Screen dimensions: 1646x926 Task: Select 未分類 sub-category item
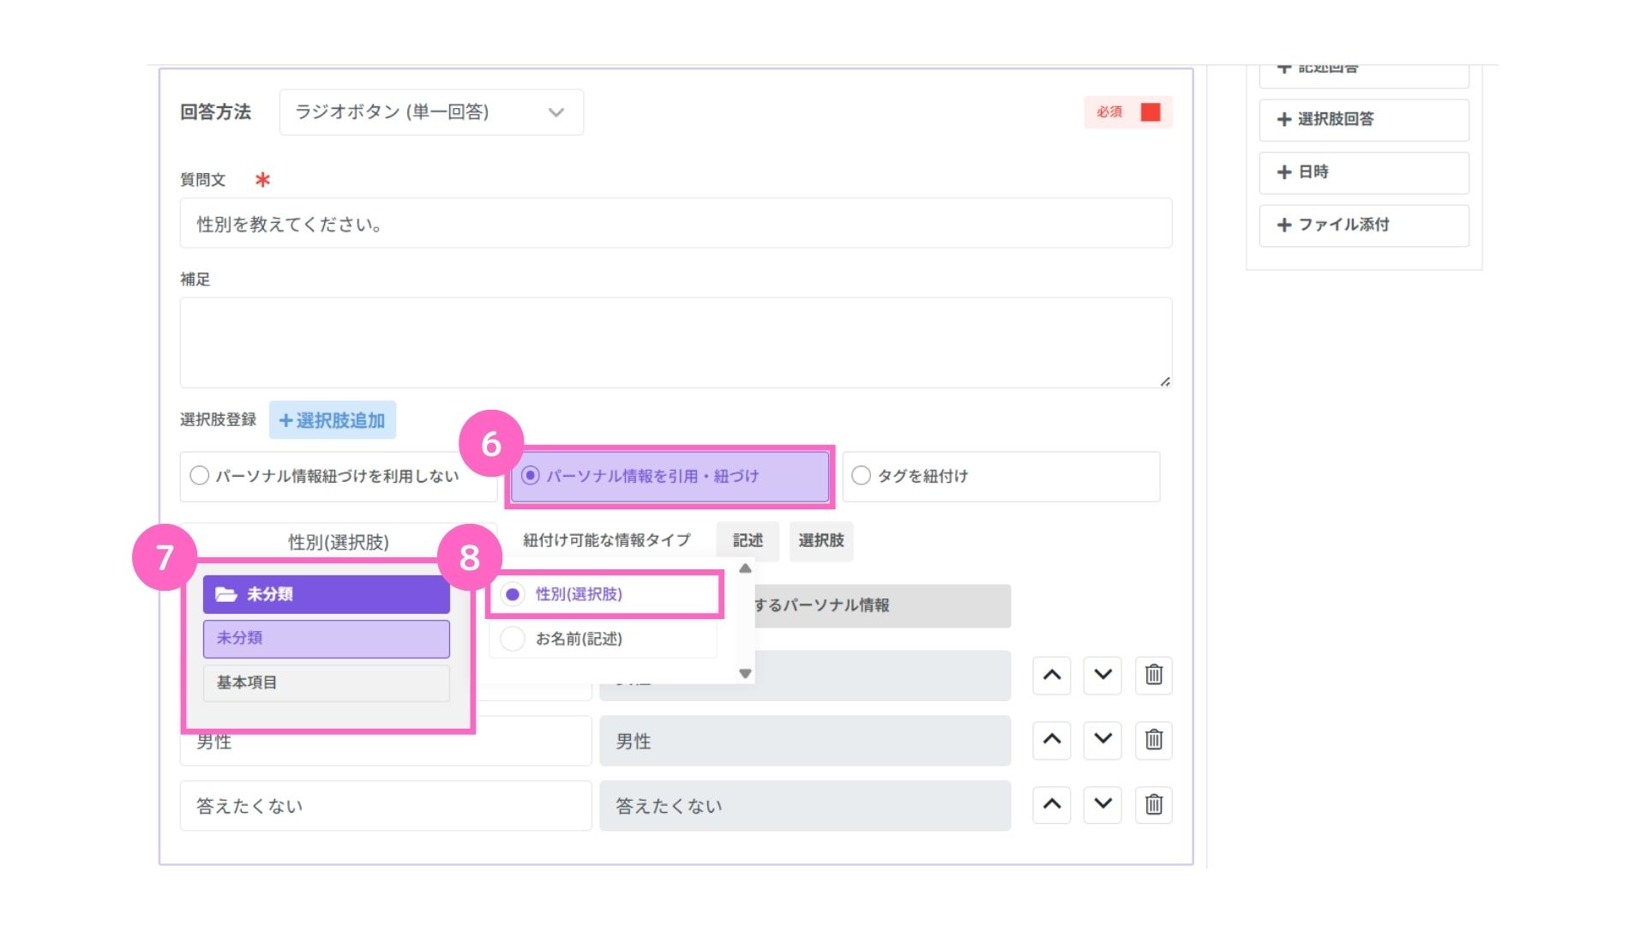(x=326, y=639)
